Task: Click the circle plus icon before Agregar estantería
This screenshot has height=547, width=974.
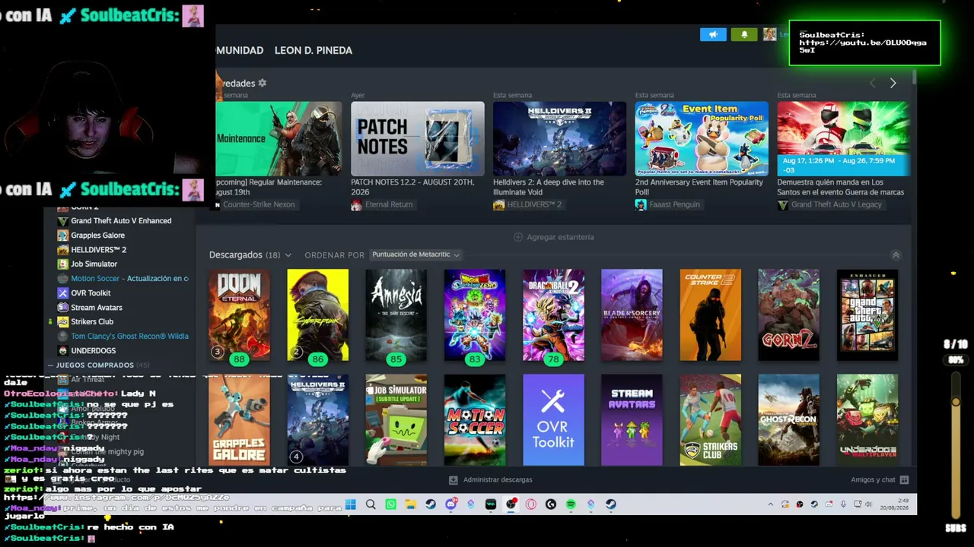Action: point(518,237)
